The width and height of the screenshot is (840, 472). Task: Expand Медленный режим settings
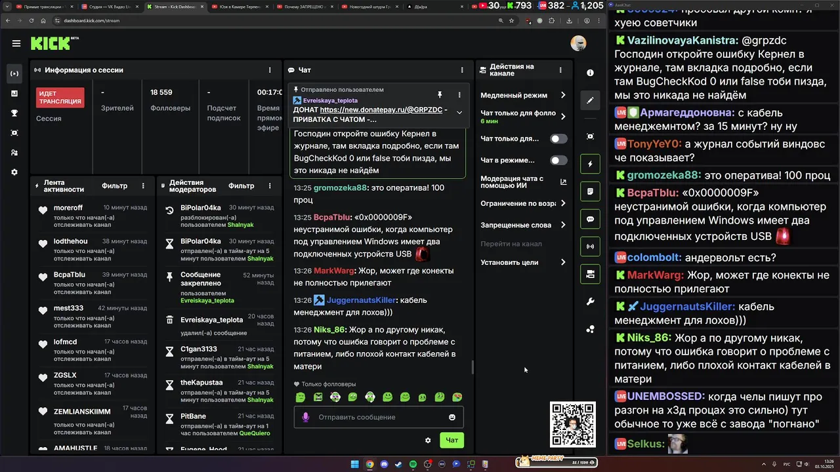point(523,95)
